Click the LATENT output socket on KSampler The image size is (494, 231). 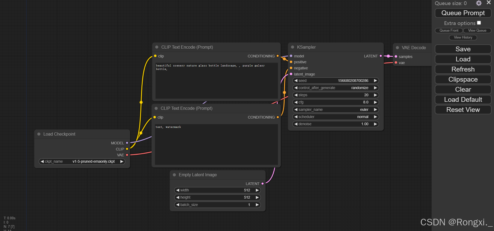point(381,56)
